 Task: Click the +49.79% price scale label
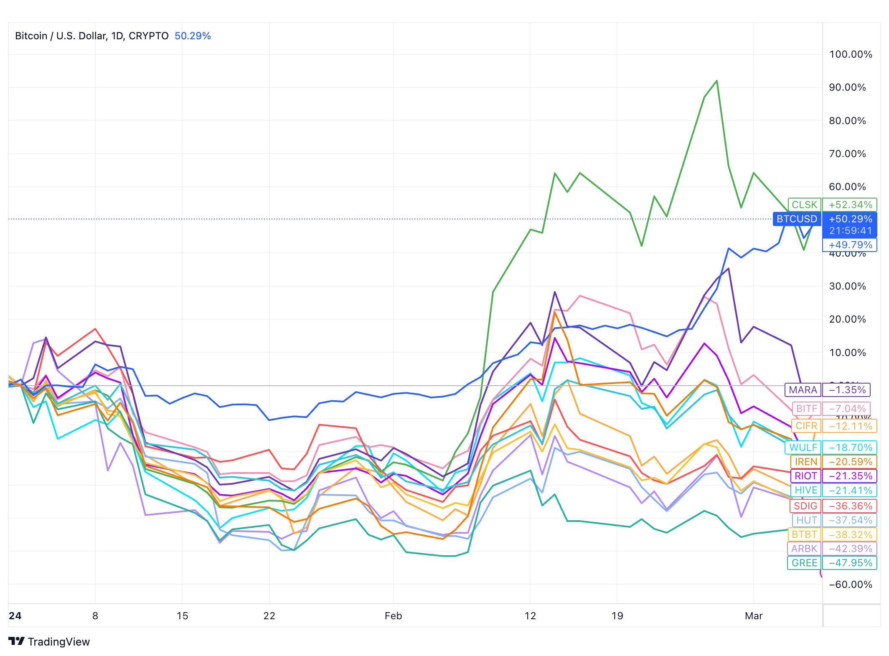pyautogui.click(x=850, y=245)
